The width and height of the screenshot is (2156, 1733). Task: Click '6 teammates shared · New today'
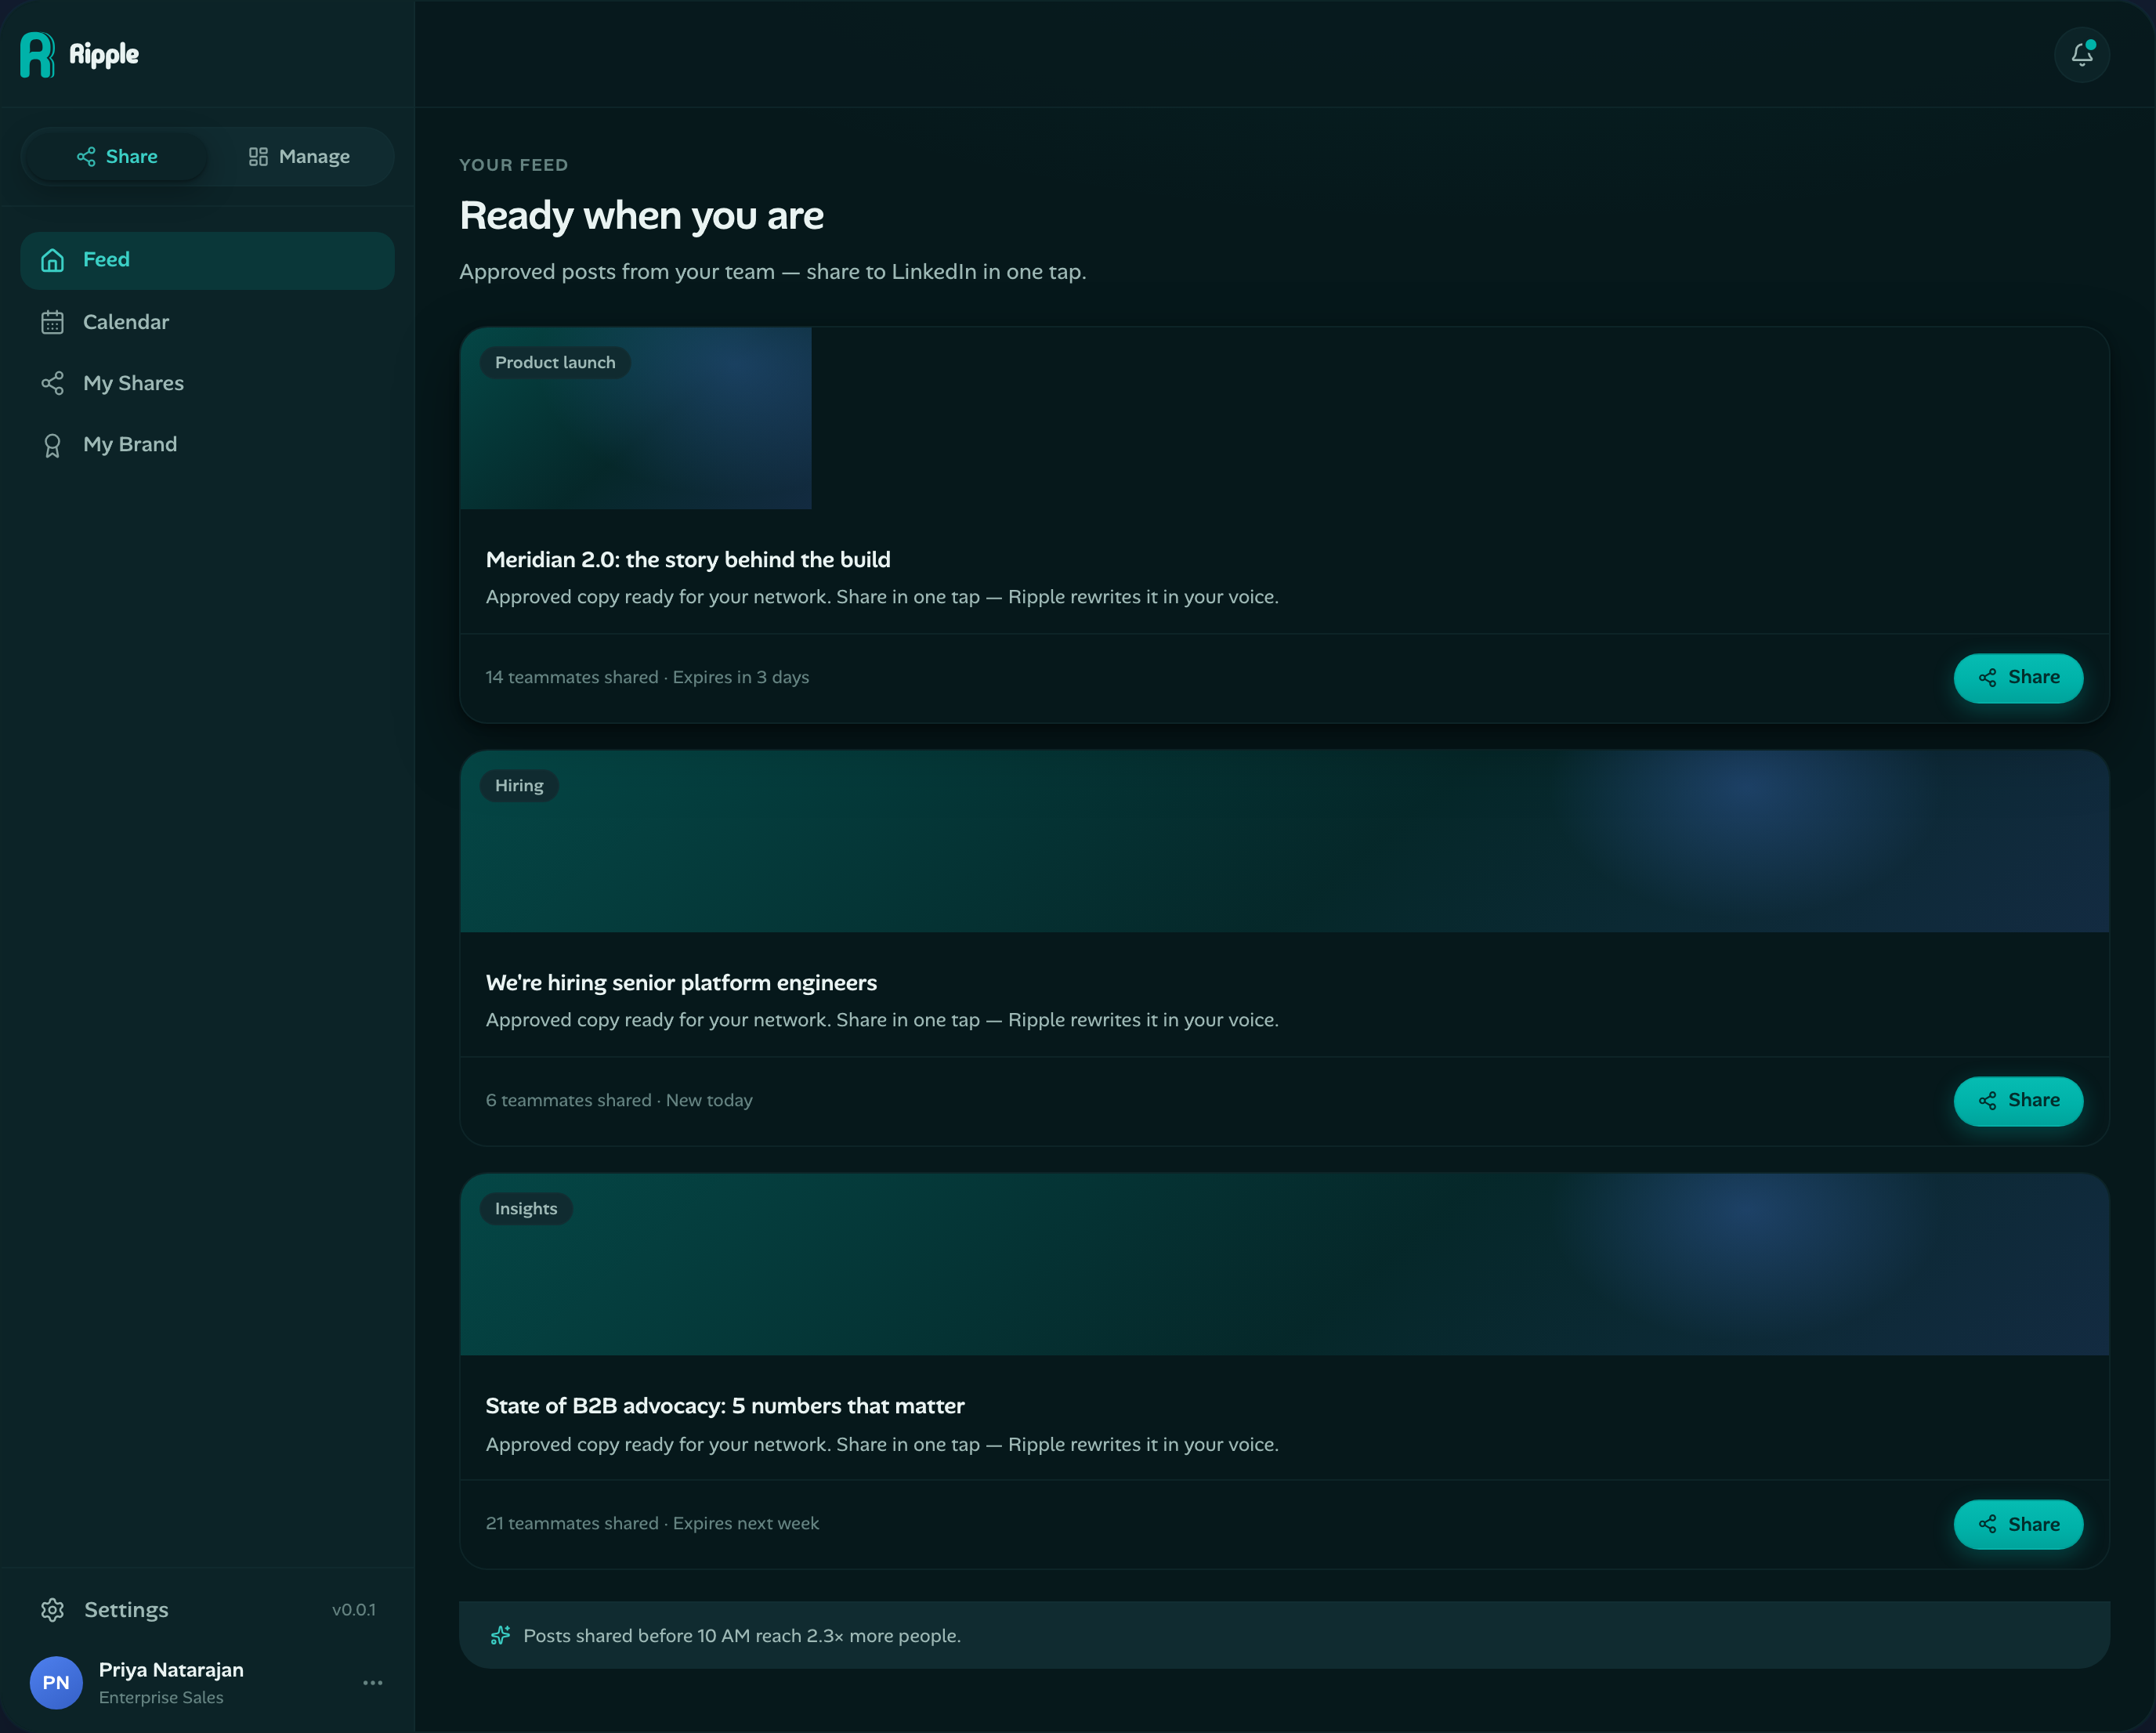[619, 1100]
